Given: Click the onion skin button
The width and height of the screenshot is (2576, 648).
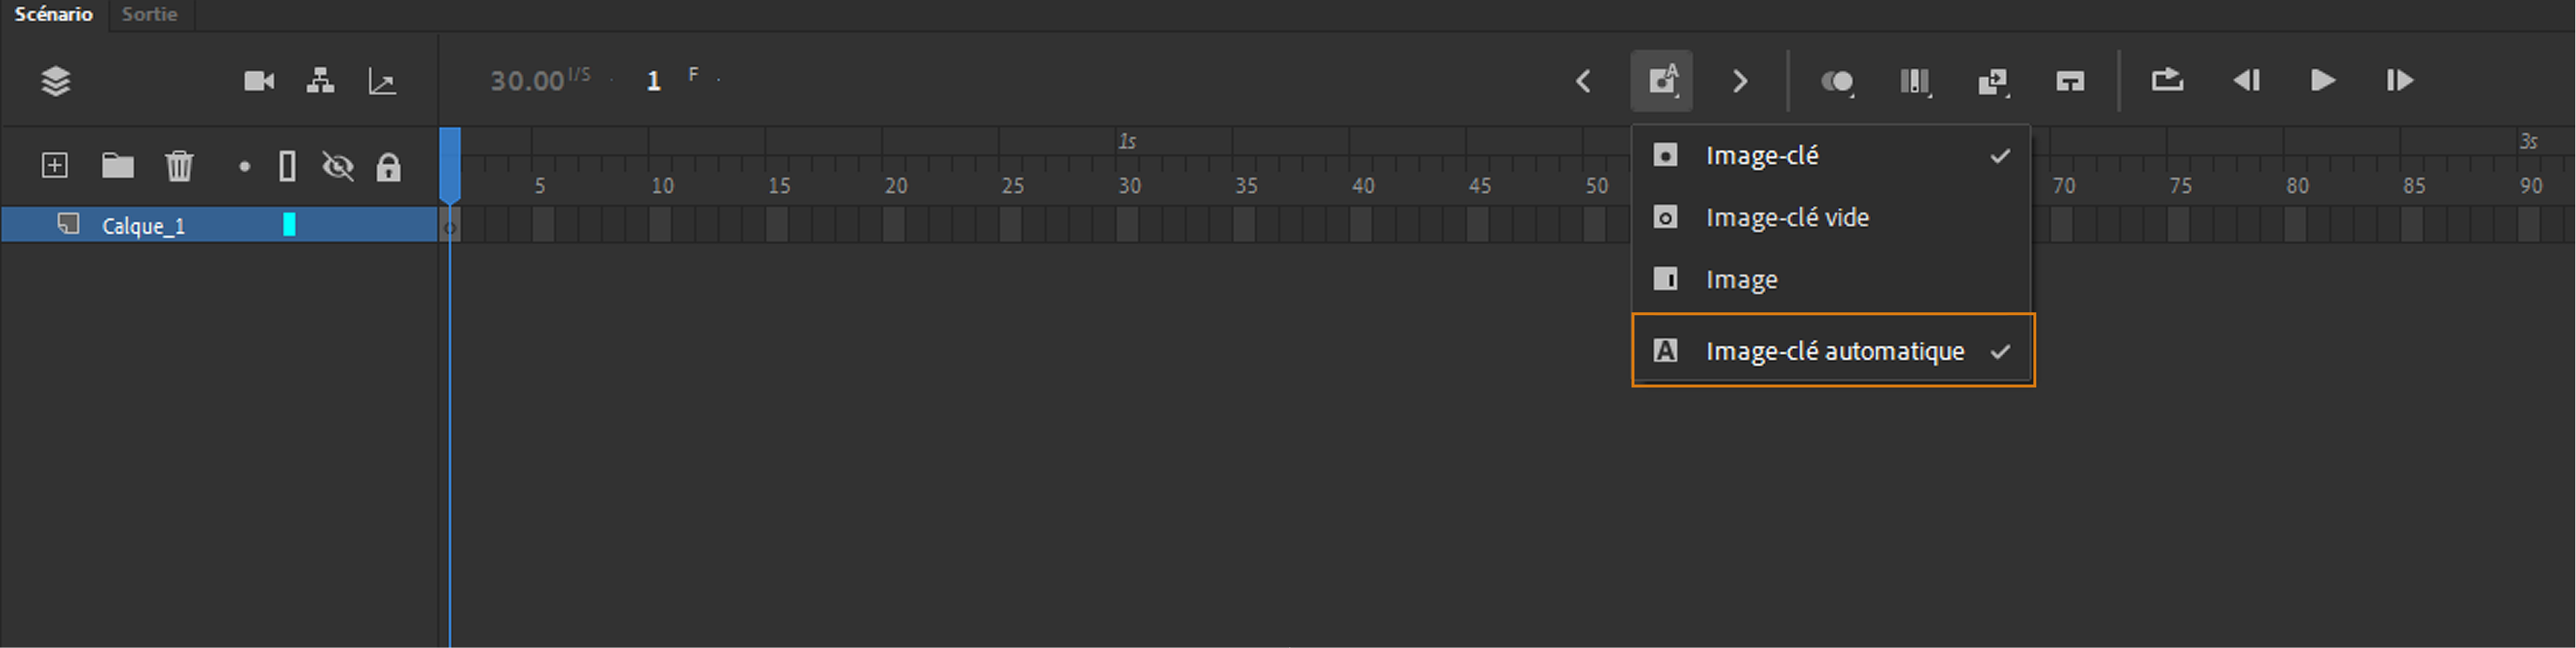Looking at the screenshot, I should coord(1836,81).
